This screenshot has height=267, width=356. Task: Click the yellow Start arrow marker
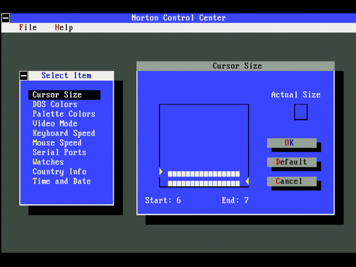(161, 172)
